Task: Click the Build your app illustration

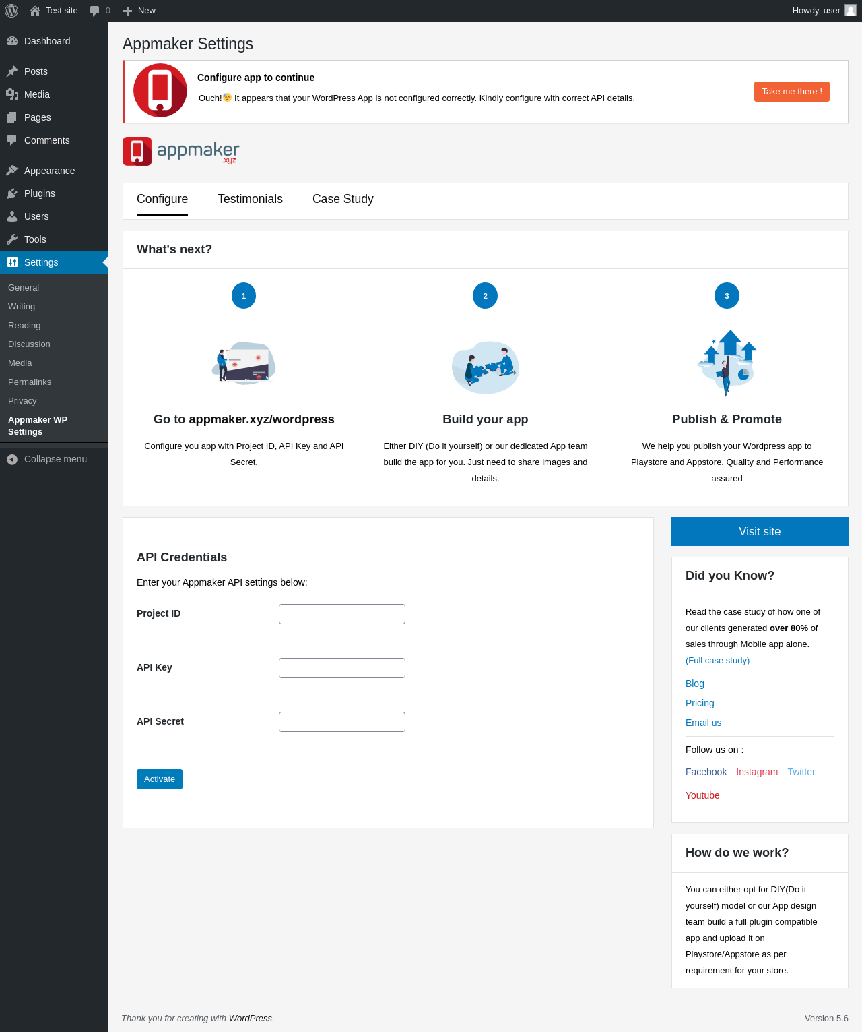Action: (486, 367)
